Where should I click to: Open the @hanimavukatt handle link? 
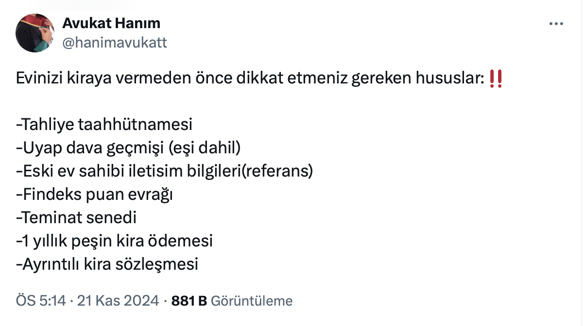[115, 43]
